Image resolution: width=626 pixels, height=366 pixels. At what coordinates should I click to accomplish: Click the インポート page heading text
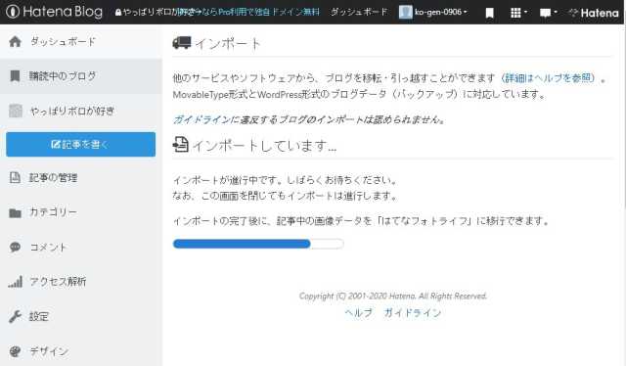coord(228,43)
